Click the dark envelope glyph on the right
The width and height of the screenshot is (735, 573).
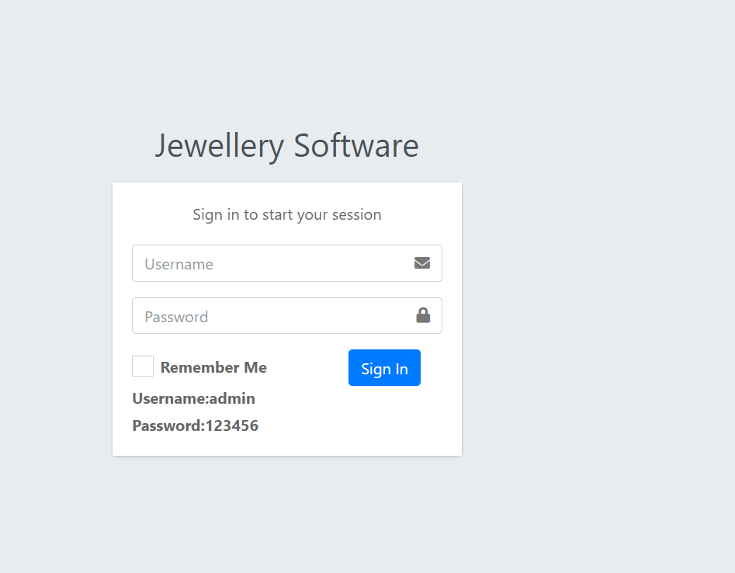click(x=422, y=262)
